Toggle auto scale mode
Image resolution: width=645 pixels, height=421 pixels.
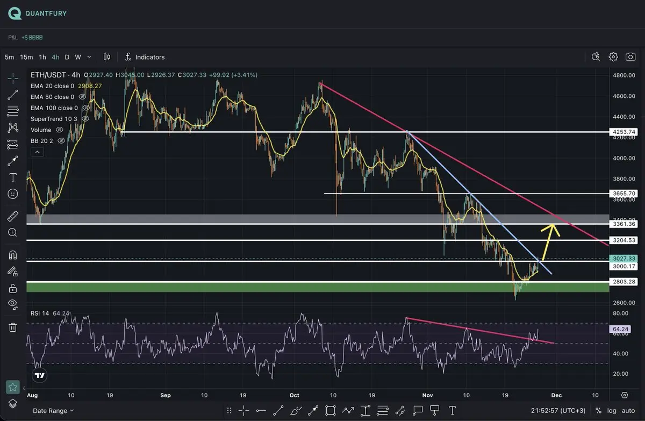point(629,411)
